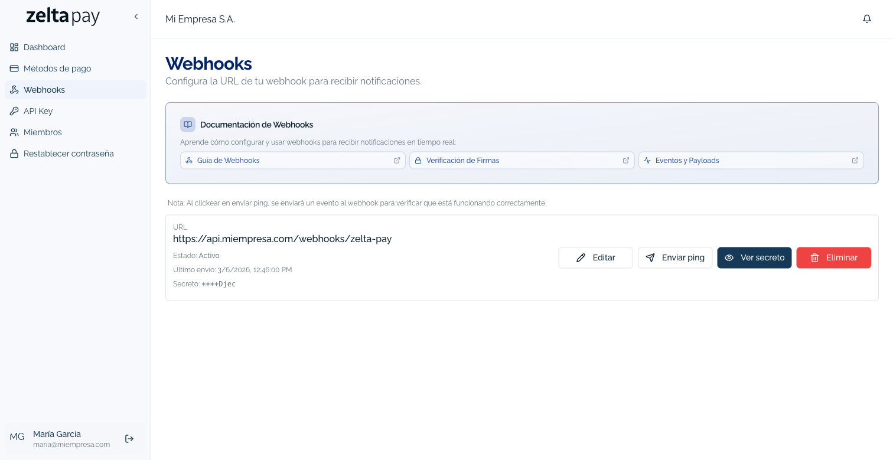Open notifications via the bell icon
This screenshot has width=893, height=460.
pos(866,18)
